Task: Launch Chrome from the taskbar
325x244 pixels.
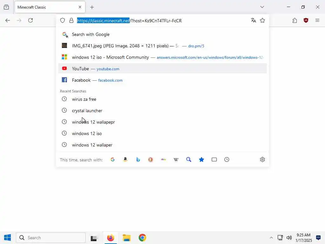Action: tap(143, 238)
